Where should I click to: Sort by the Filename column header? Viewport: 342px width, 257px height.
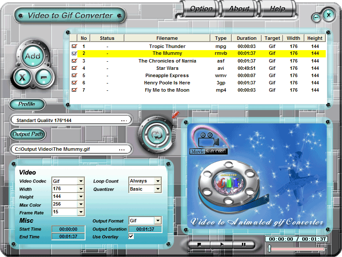click(x=167, y=38)
